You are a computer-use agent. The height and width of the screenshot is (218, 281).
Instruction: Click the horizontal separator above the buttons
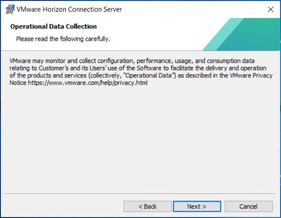coord(140,194)
